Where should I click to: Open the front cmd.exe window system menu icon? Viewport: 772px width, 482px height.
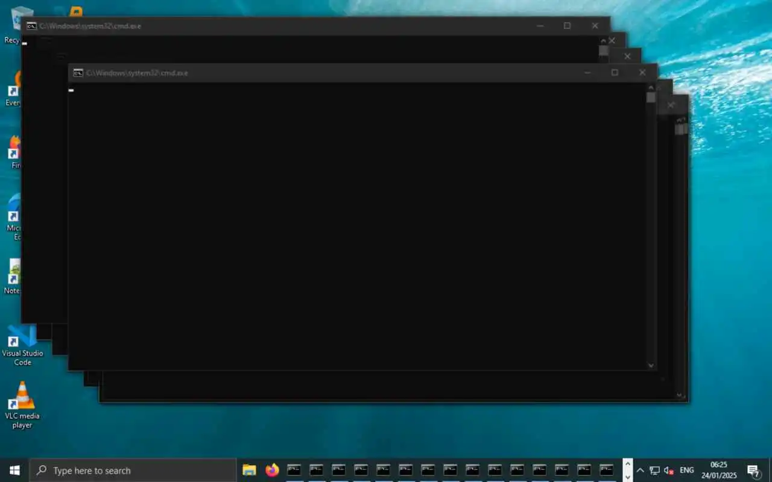(x=78, y=73)
